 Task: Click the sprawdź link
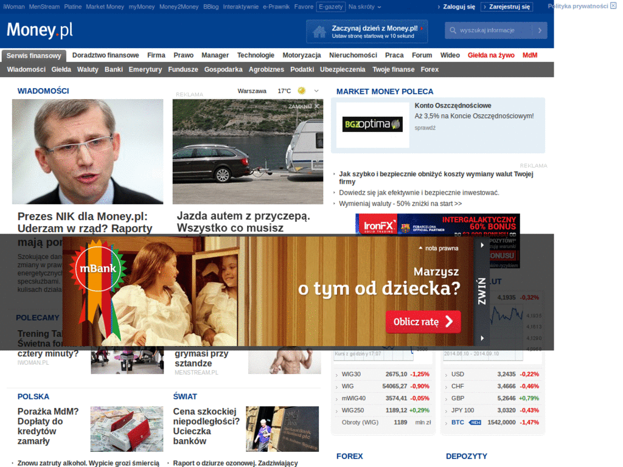[x=425, y=128]
